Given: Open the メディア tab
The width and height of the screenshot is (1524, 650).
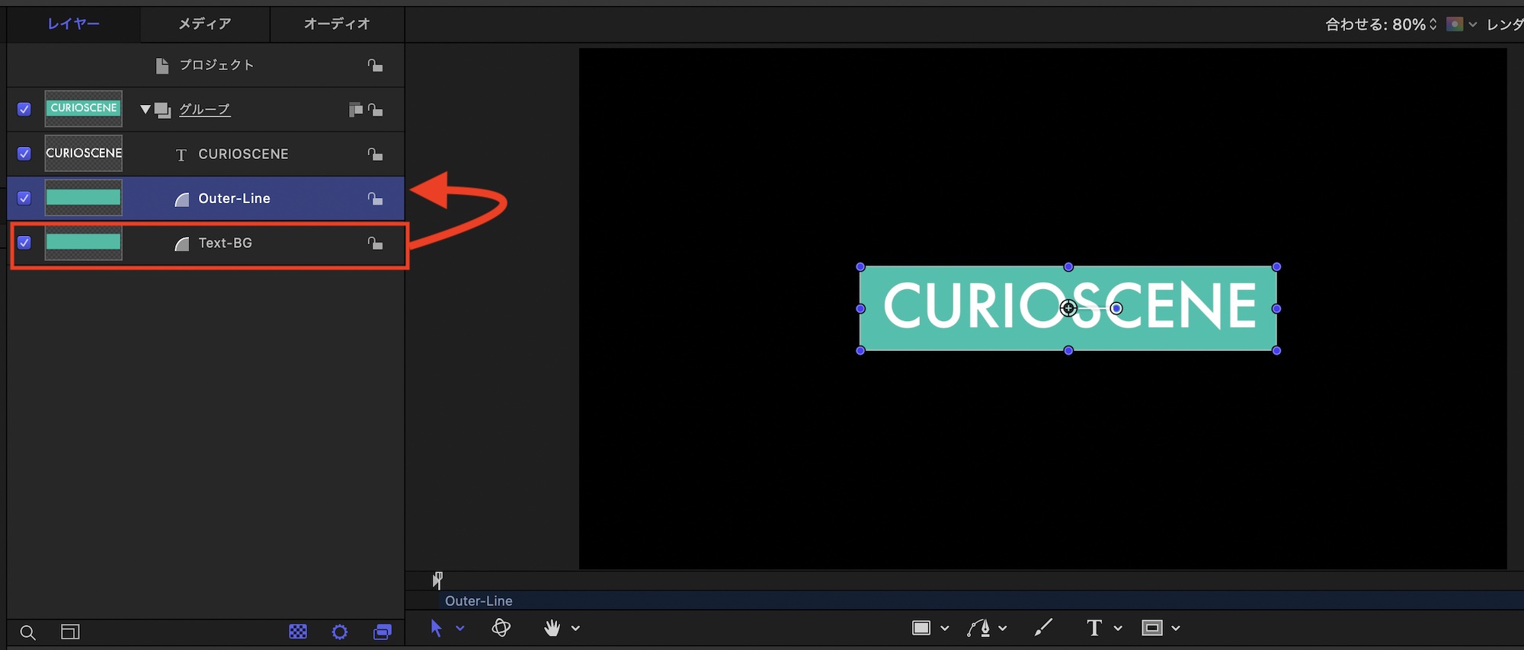Looking at the screenshot, I should pos(205,24).
